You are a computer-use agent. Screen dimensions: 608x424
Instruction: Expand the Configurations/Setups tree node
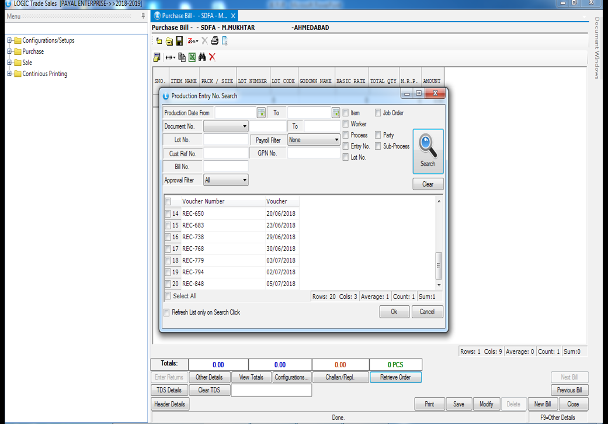9,40
